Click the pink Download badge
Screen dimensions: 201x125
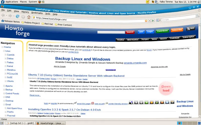[x=166, y=88]
